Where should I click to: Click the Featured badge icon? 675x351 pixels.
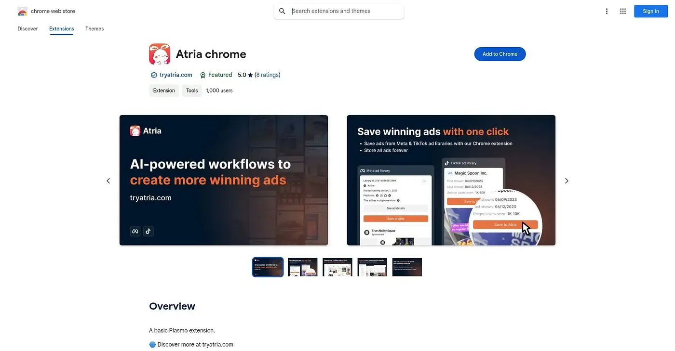pyautogui.click(x=203, y=75)
